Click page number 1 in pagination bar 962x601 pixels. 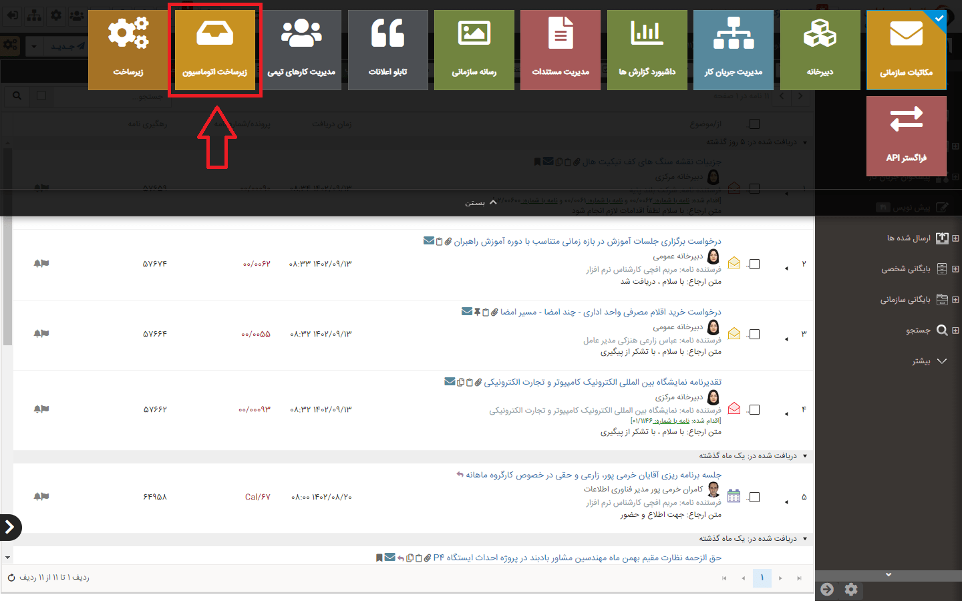coord(762,578)
